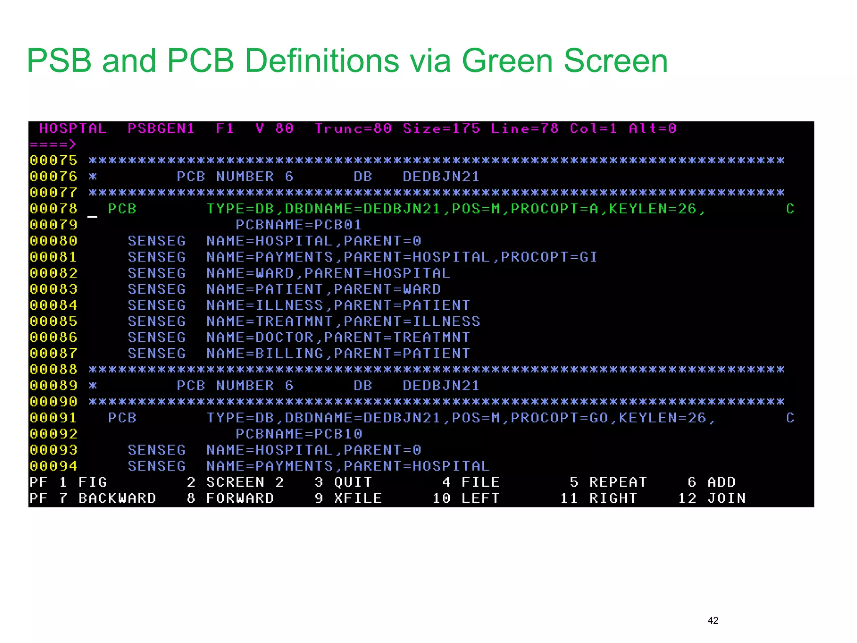This screenshot has width=857, height=643.
Task: Click continuation character C on line 00078
Action: (790, 208)
